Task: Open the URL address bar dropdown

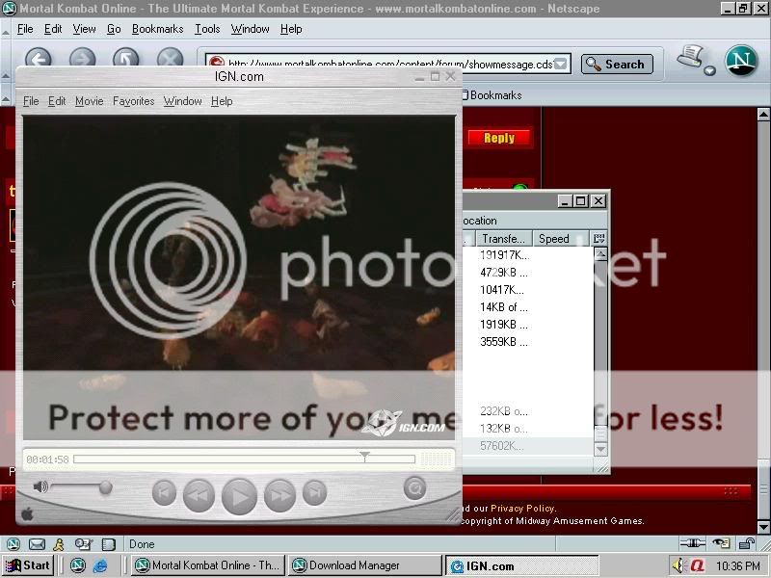Action: (561, 65)
